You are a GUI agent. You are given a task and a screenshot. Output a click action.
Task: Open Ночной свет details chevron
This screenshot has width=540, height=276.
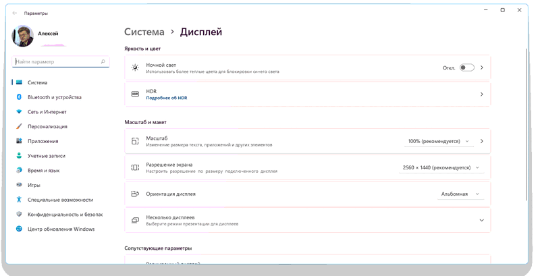[482, 67]
